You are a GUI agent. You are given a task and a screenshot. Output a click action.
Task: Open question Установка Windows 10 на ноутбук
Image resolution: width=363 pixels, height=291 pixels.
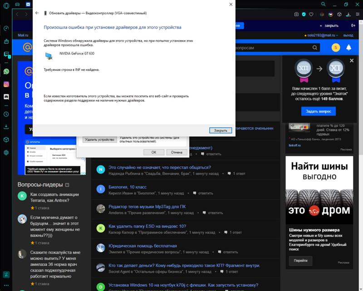point(183,285)
